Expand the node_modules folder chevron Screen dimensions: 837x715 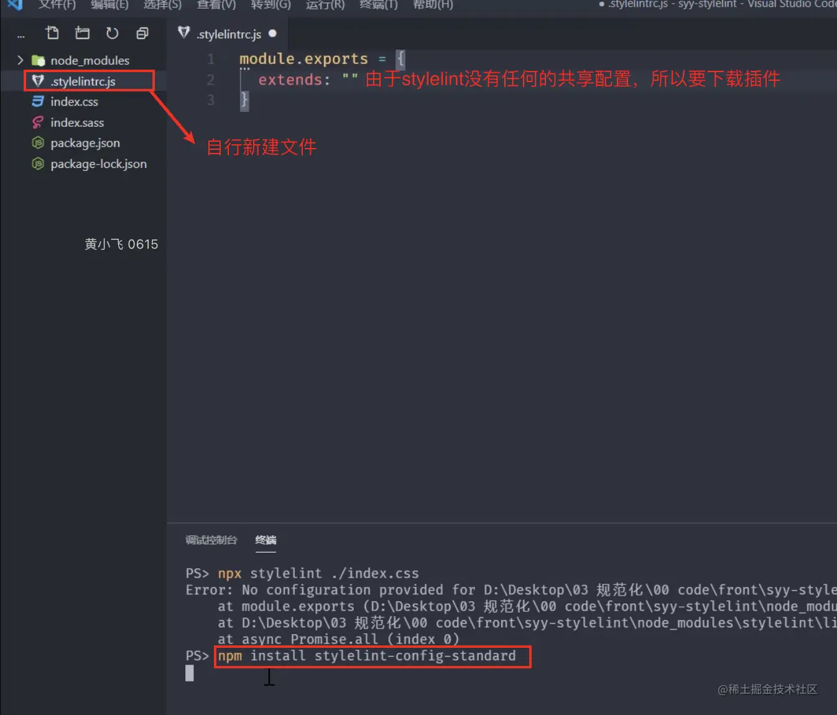pyautogui.click(x=21, y=60)
